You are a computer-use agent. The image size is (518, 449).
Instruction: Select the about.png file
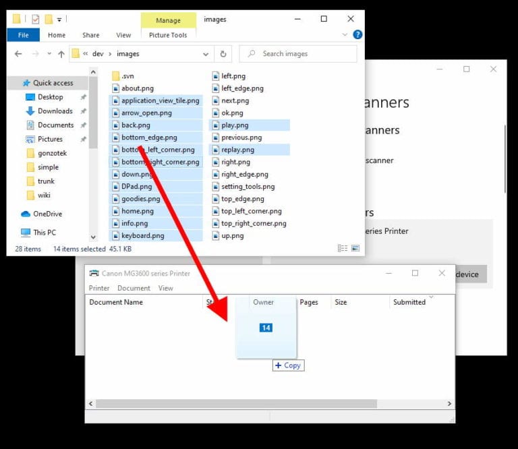pyautogui.click(x=138, y=88)
